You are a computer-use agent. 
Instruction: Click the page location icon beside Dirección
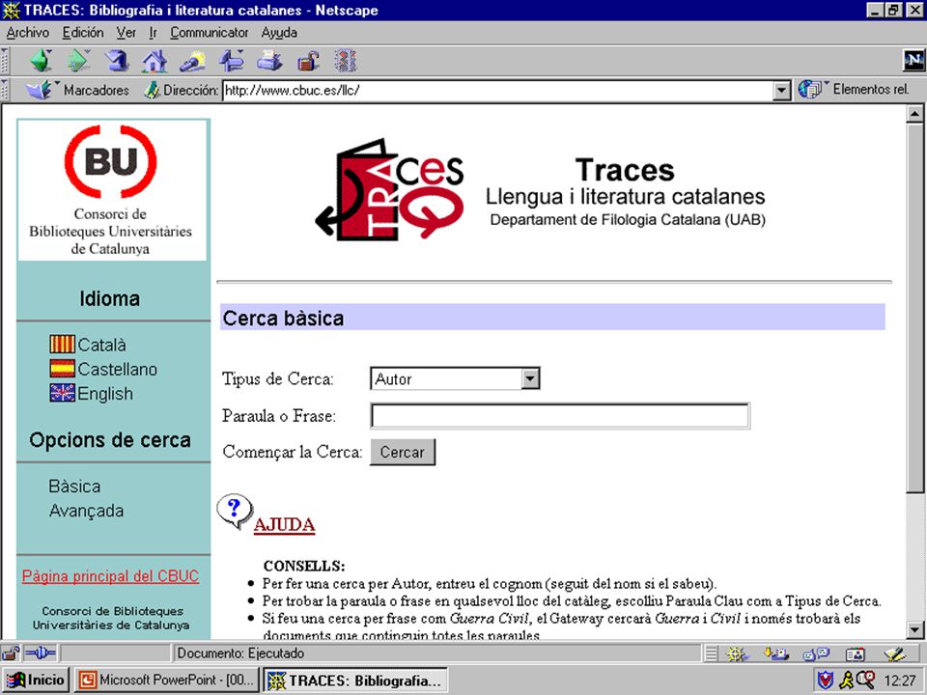click(x=152, y=90)
